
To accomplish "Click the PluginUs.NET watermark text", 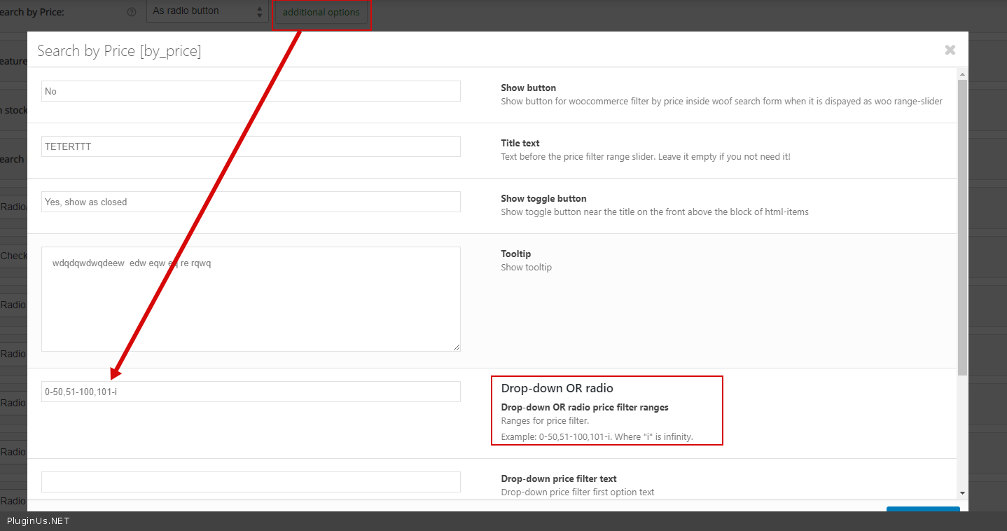I will point(39,521).
